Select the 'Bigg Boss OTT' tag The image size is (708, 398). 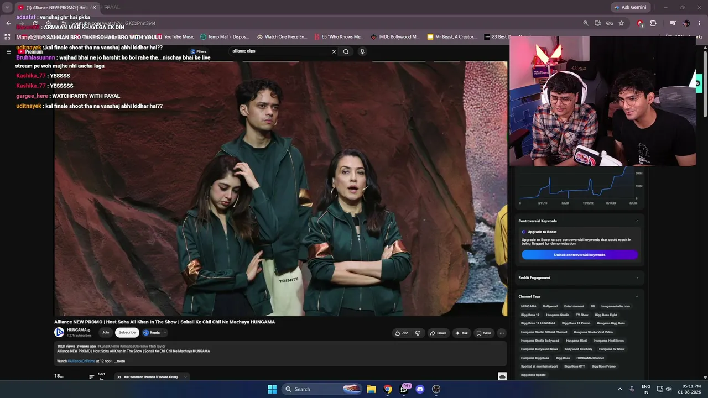click(575, 366)
